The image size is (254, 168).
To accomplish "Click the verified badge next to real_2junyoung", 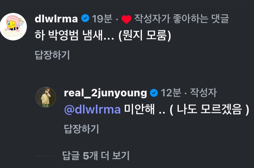I will [x=154, y=93].
